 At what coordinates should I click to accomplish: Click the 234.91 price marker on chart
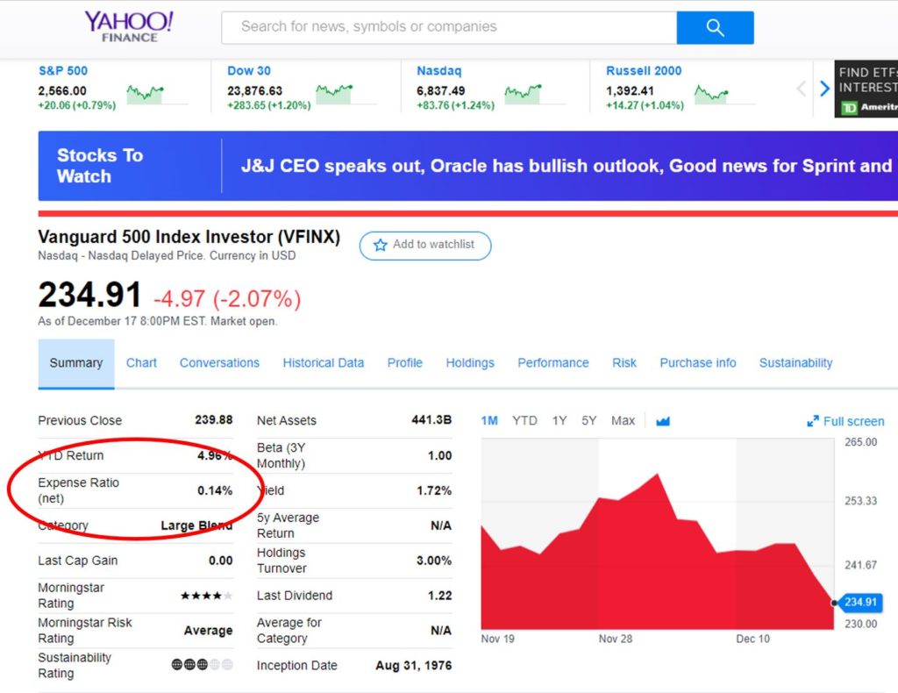point(860,603)
